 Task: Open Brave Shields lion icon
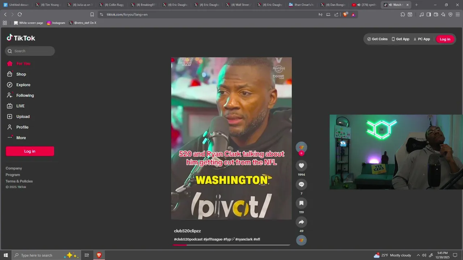click(x=345, y=14)
